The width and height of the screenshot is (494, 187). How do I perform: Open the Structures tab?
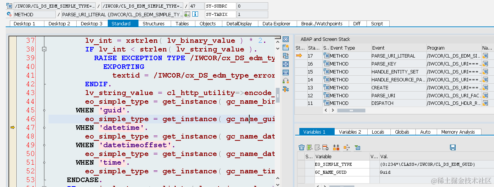coord(154,23)
